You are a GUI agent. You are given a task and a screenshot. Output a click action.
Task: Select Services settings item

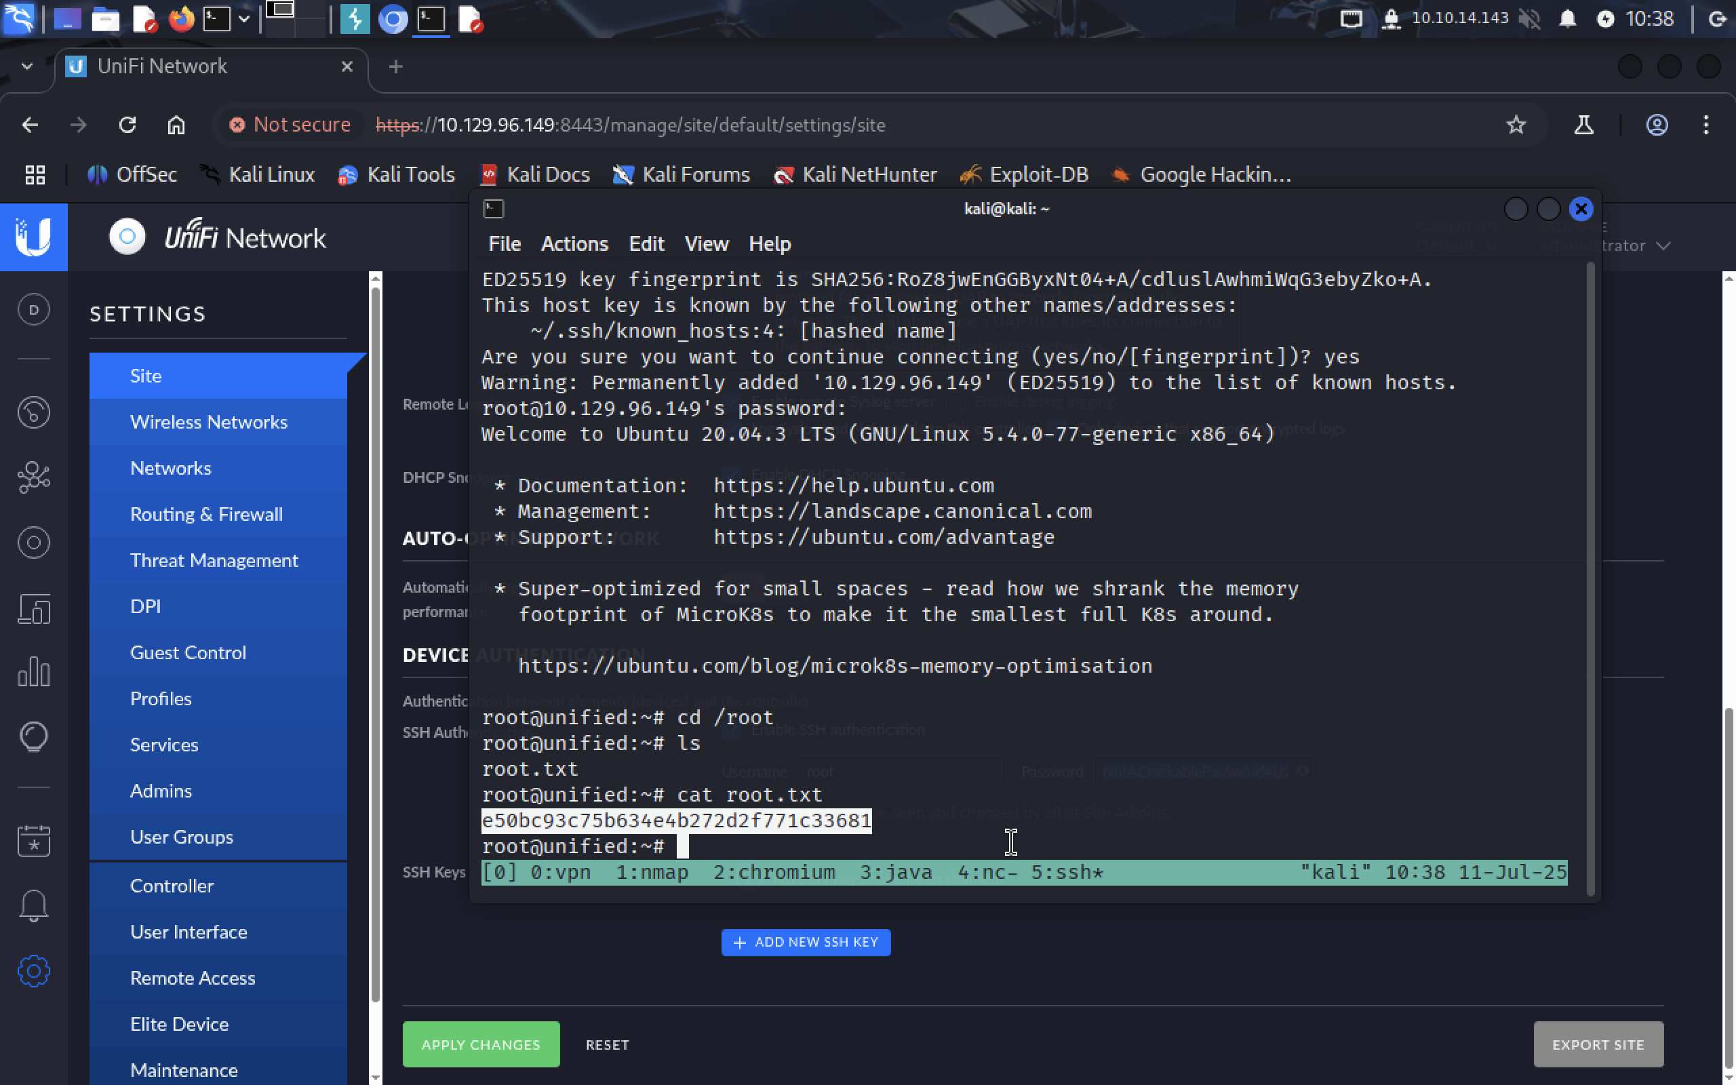[218, 745]
